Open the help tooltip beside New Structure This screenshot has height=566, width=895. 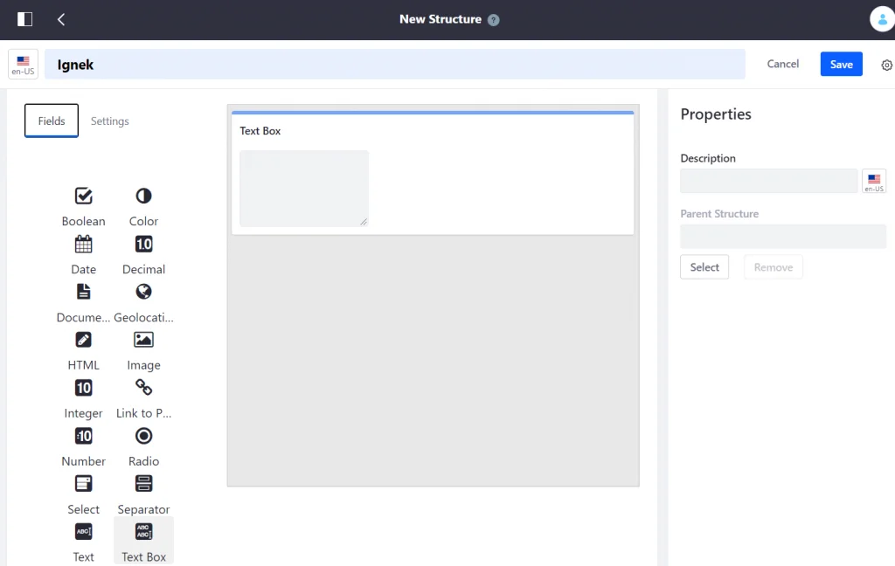[x=495, y=19]
